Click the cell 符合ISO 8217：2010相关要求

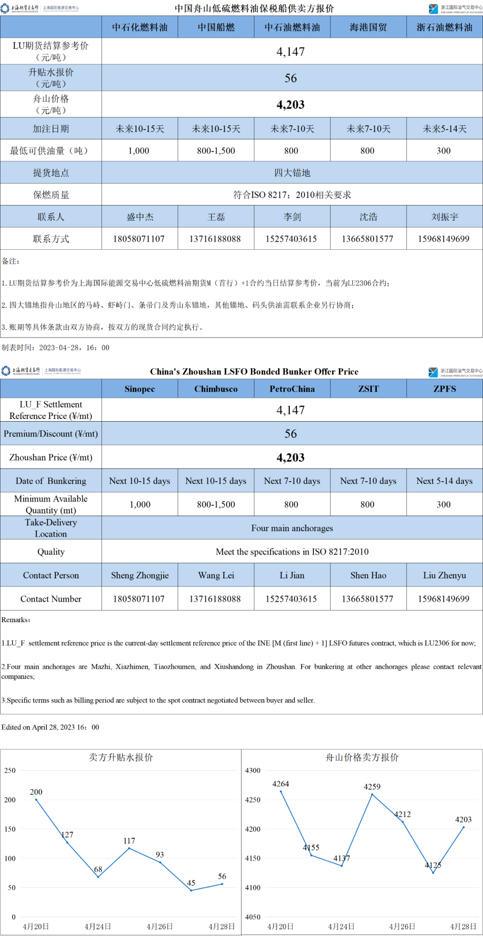[292, 195]
